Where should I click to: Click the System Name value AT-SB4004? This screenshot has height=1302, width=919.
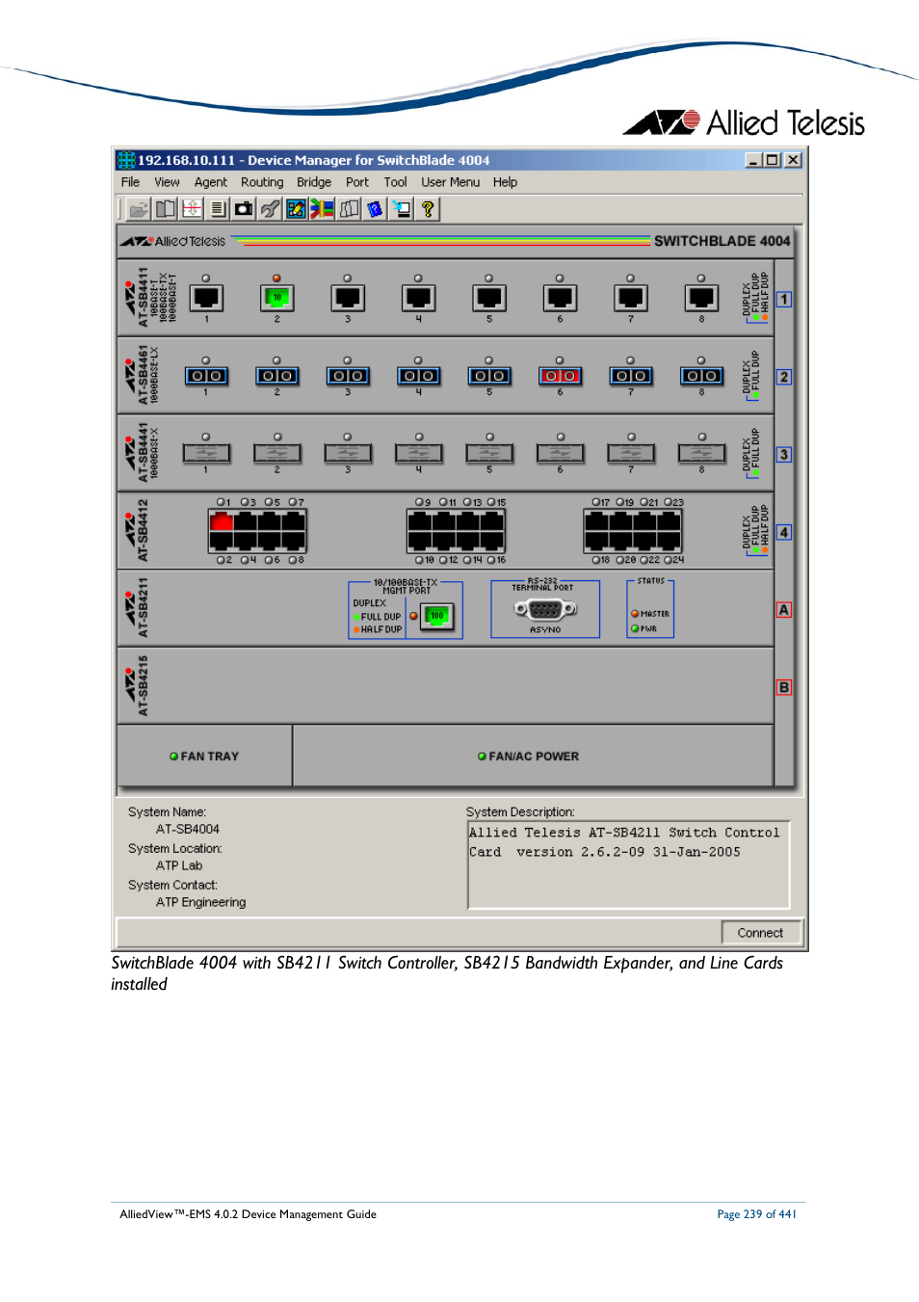point(188,829)
